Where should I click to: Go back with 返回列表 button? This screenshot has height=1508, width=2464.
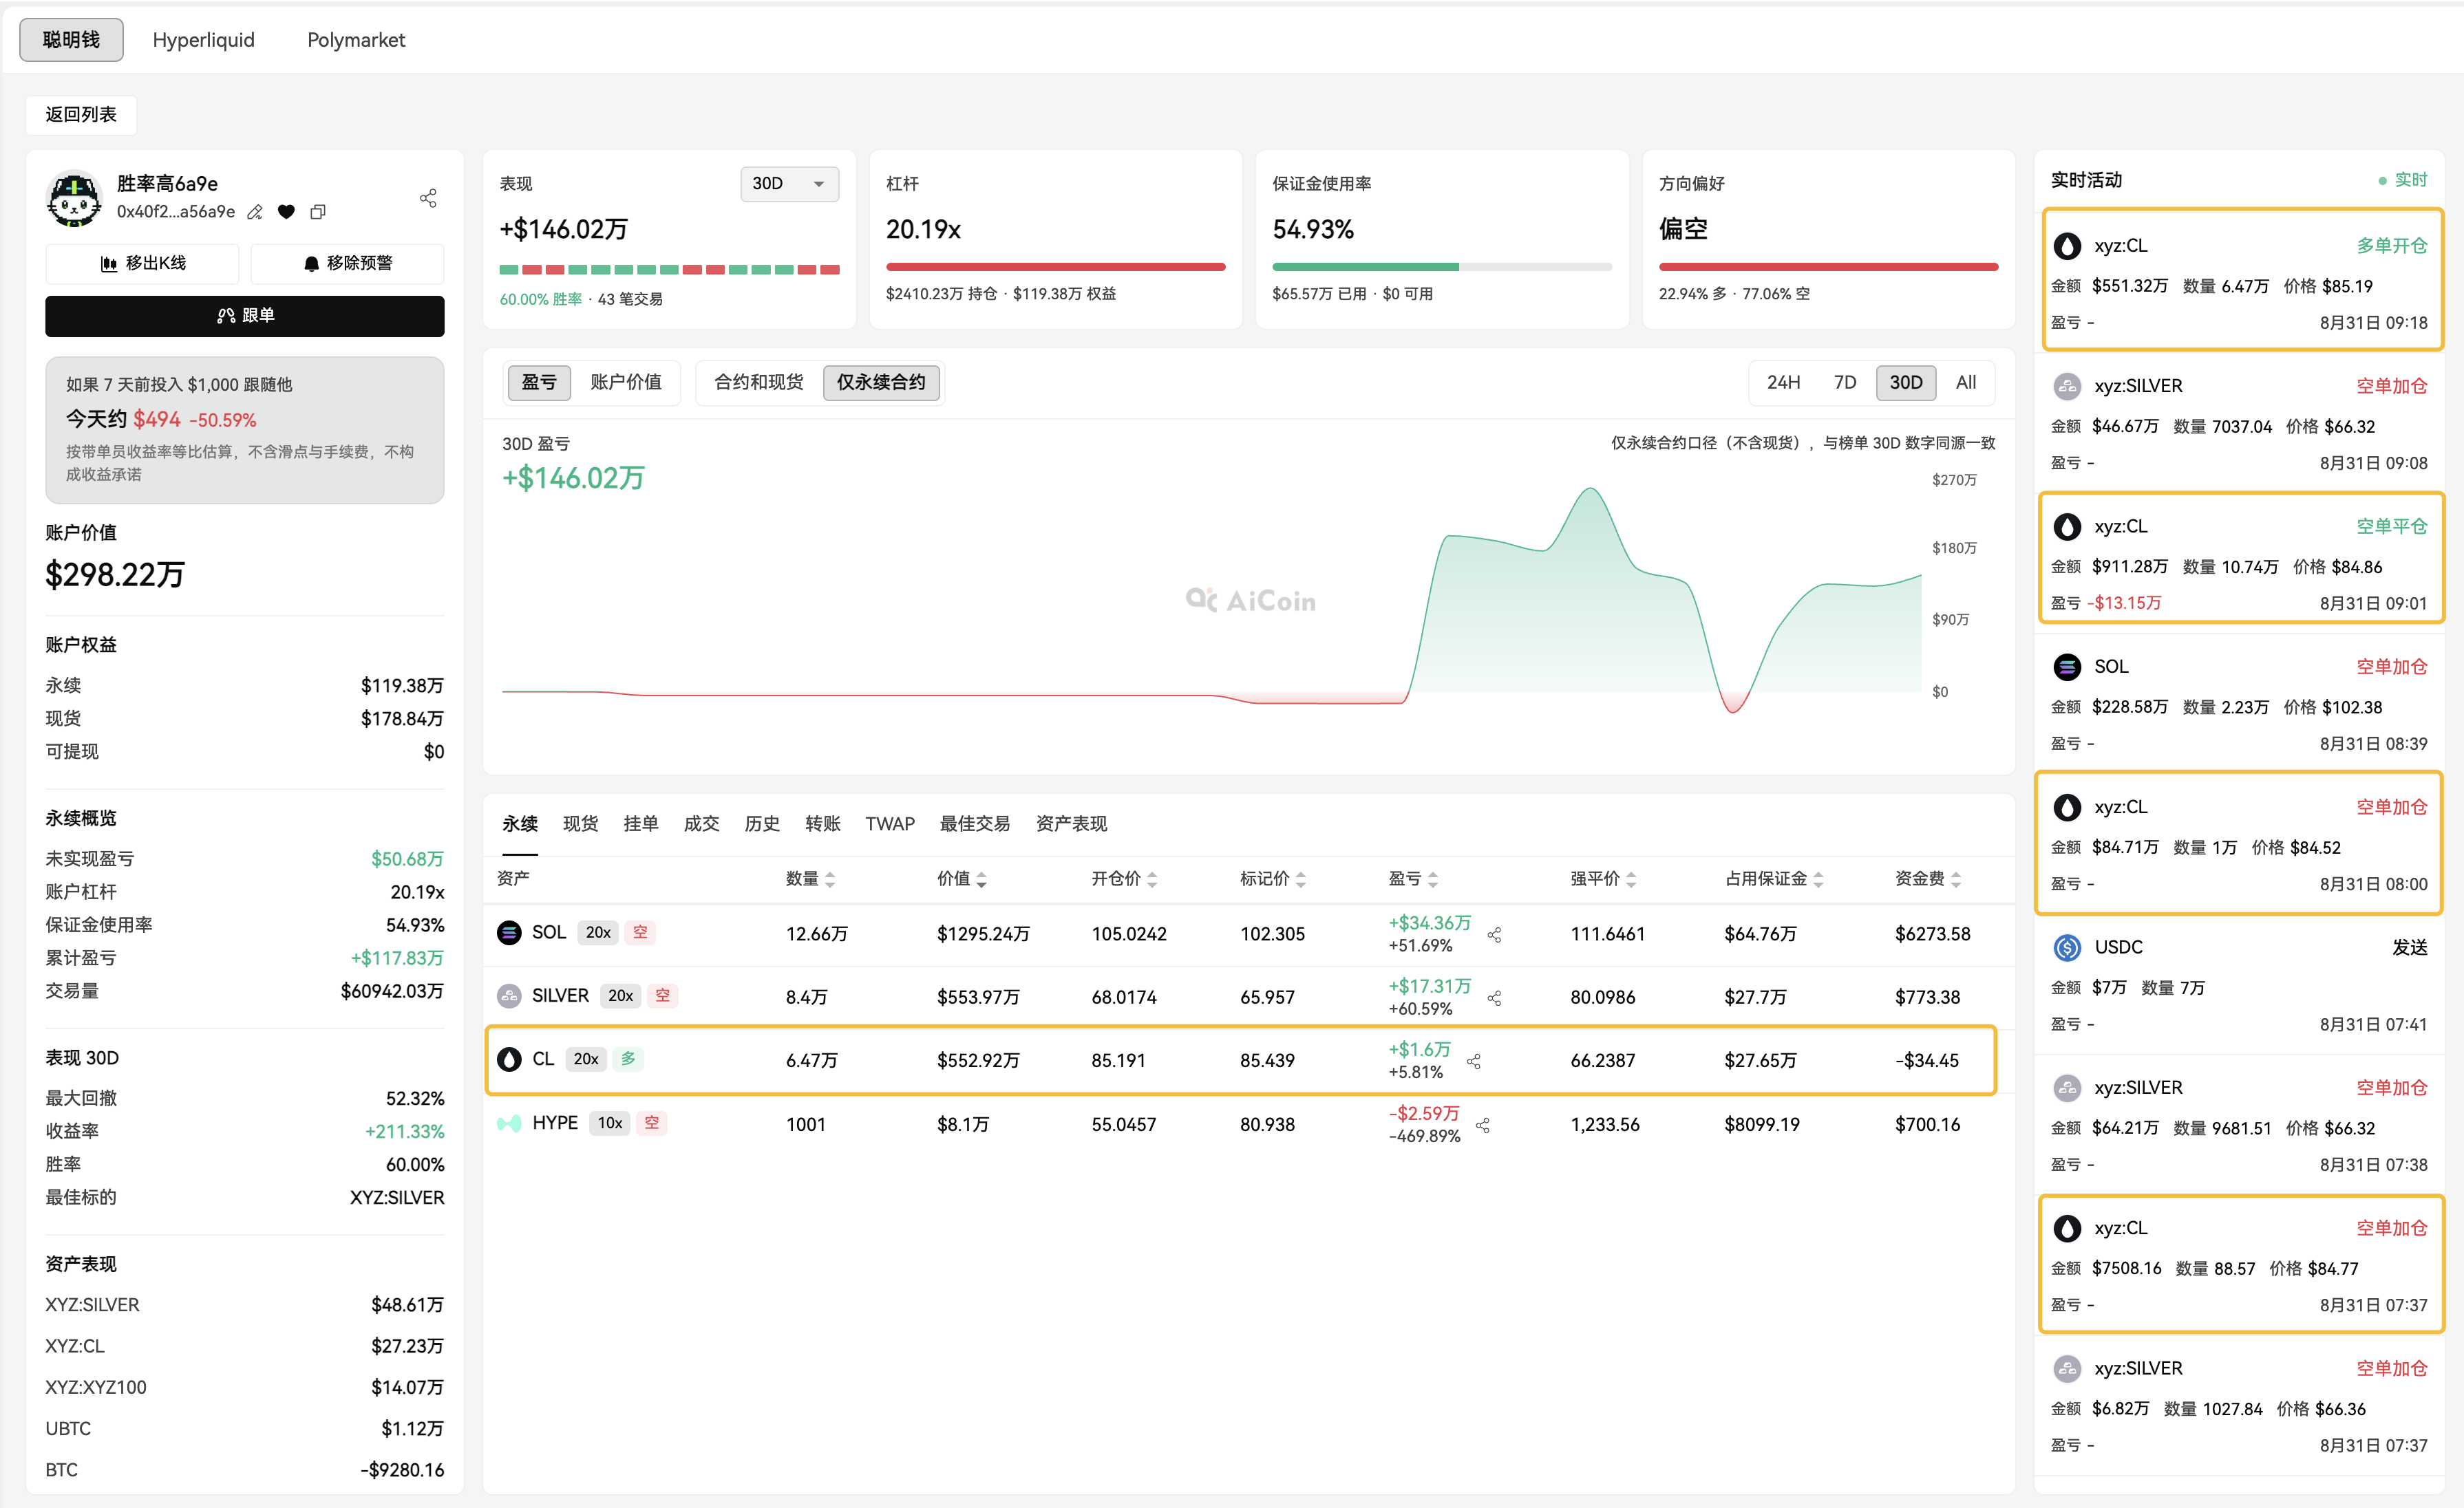pyautogui.click(x=81, y=115)
